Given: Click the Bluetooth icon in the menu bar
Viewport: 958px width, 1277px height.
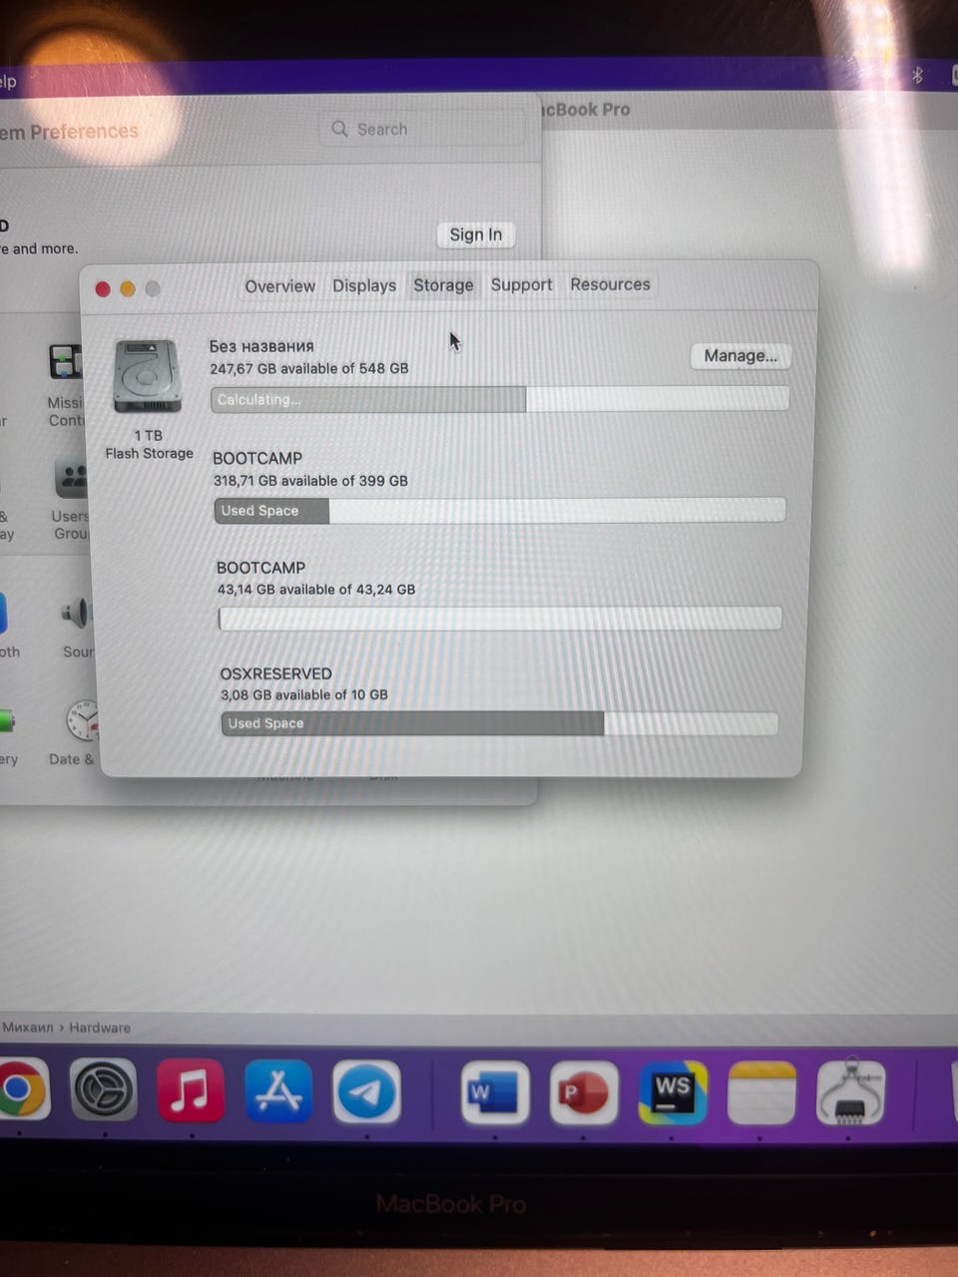Looking at the screenshot, I should [x=917, y=75].
